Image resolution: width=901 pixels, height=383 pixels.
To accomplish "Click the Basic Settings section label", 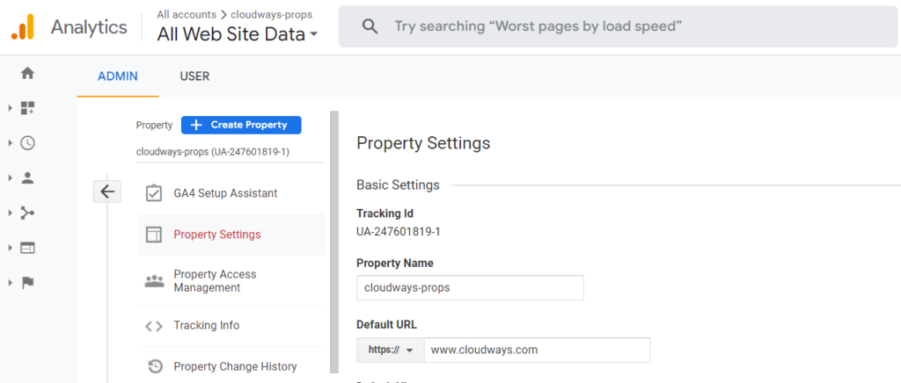I will [399, 185].
